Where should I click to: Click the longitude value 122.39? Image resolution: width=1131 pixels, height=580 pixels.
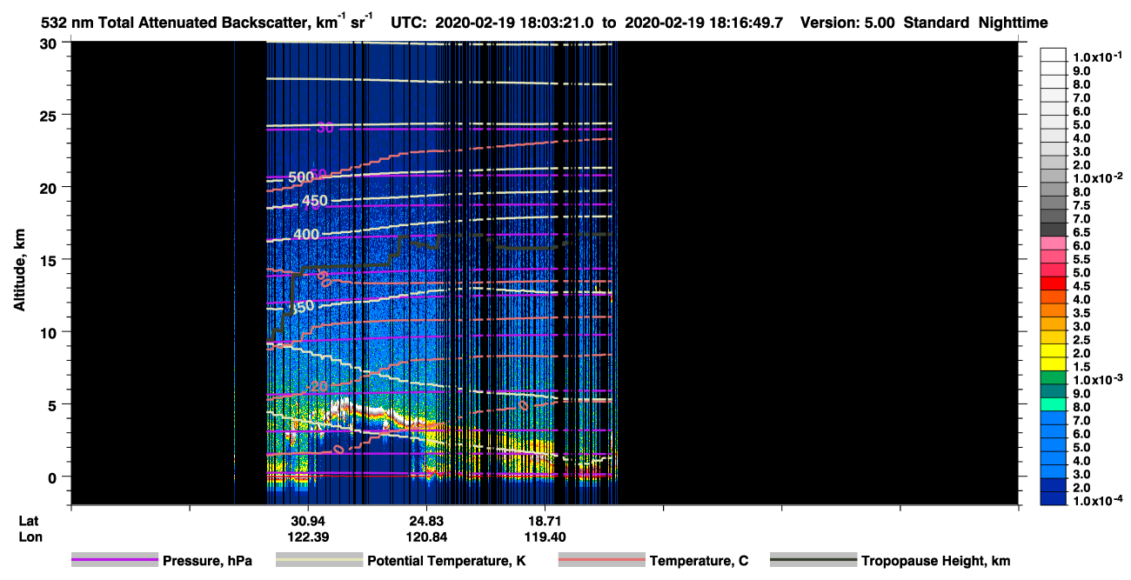pyautogui.click(x=307, y=537)
